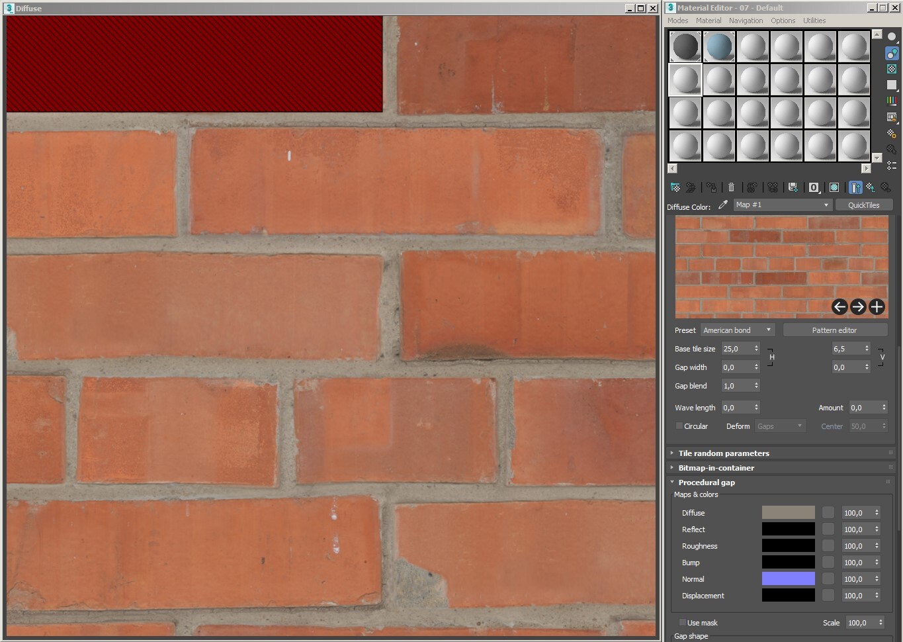Pick material with the eyedropper icon
Viewport: 903px width, 642px height.
(722, 205)
